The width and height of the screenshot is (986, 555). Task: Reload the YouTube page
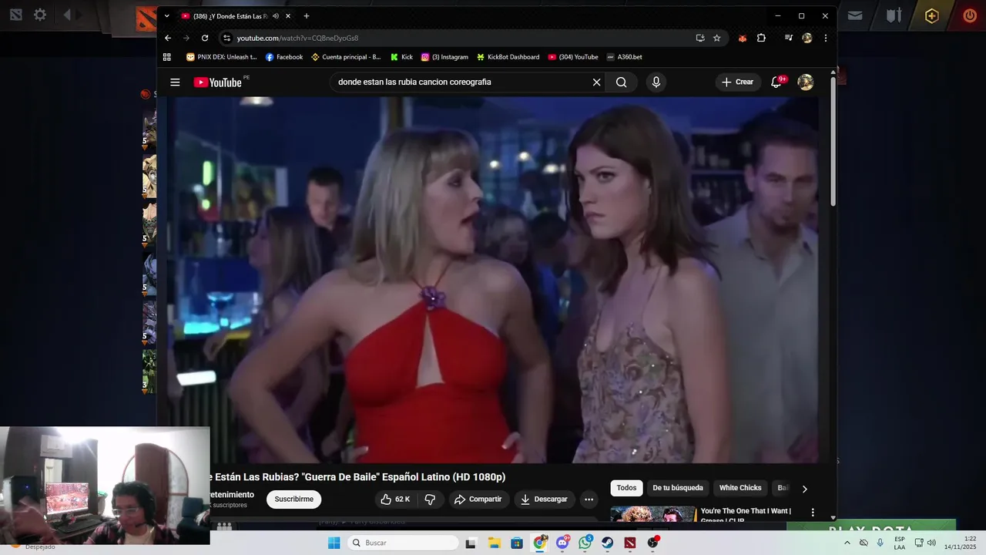(205, 38)
